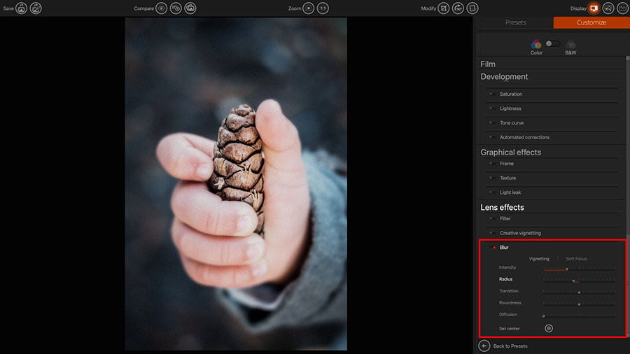Click the Zoom fit-to-screen icon
The width and height of the screenshot is (630, 354).
[x=308, y=8]
